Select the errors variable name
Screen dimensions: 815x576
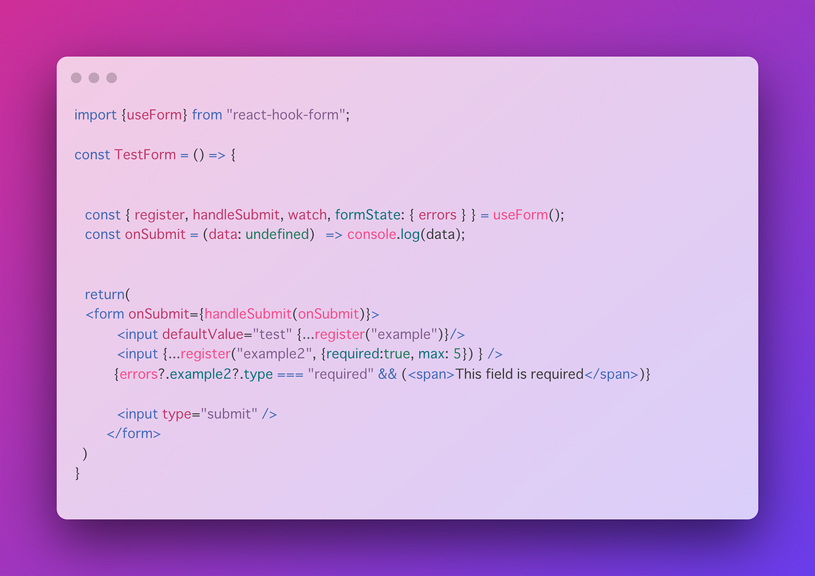click(437, 214)
